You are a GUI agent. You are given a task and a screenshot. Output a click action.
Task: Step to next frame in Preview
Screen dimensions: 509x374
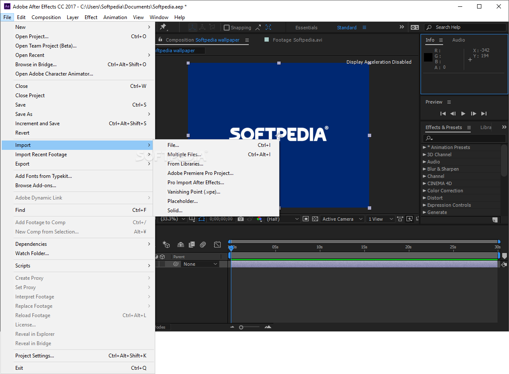[x=474, y=114]
